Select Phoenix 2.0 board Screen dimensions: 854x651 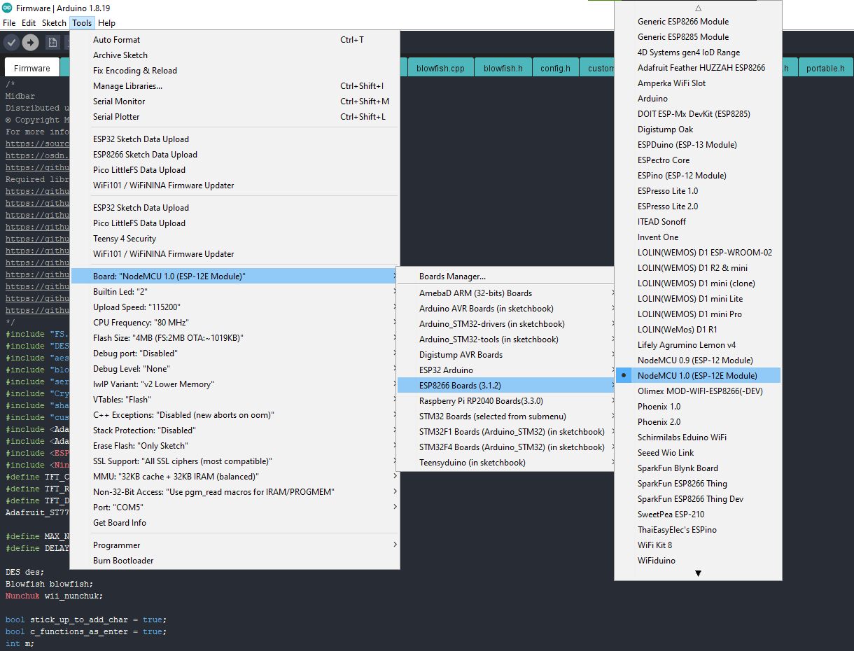[698, 422]
